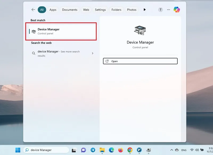Click the Device Manager title in preview pane
This screenshot has height=155, width=213.
pyautogui.click(x=140, y=42)
